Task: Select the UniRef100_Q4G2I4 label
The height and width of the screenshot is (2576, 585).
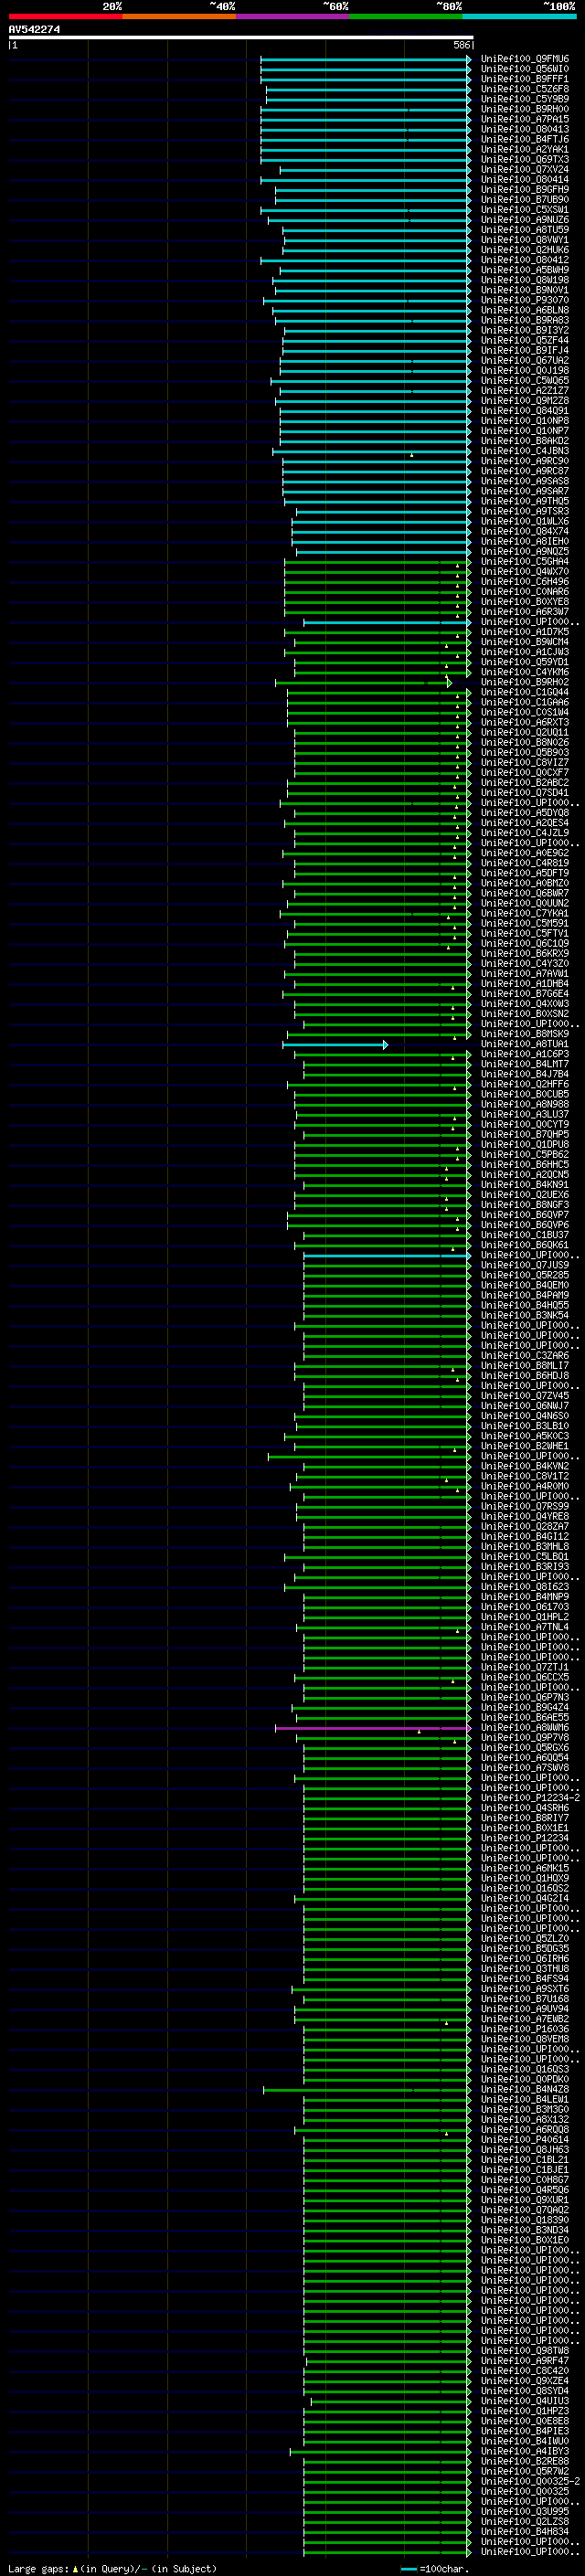Action: tap(525, 1898)
